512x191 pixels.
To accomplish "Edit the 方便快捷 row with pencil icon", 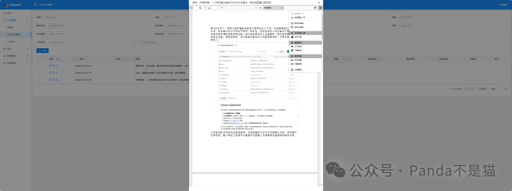I will point(50,80).
